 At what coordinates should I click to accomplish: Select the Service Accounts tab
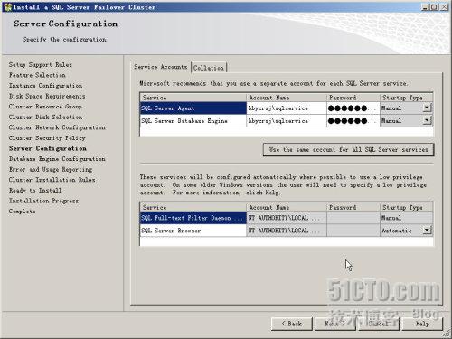[x=161, y=67]
